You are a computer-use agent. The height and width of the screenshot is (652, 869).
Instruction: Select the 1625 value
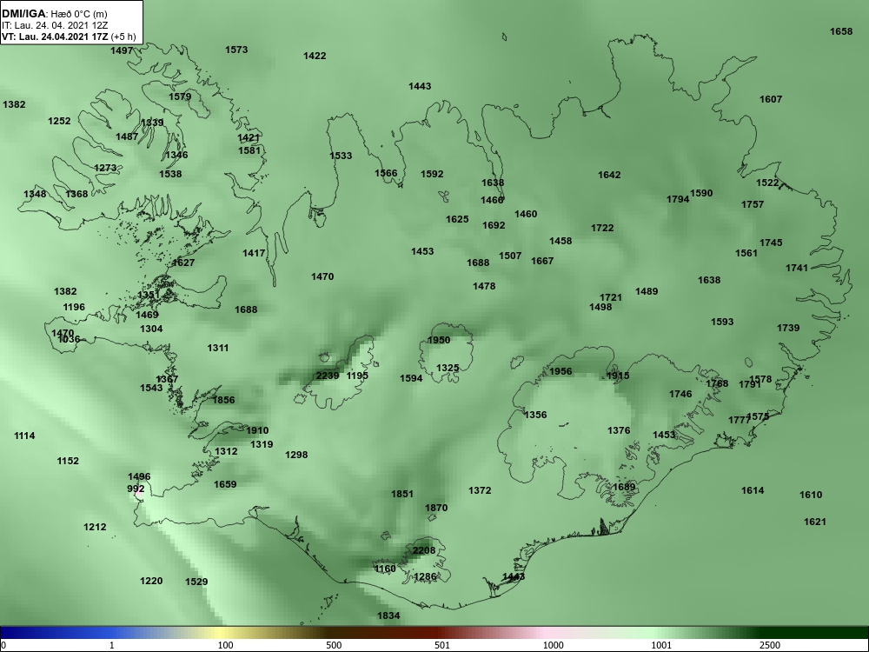click(x=457, y=220)
